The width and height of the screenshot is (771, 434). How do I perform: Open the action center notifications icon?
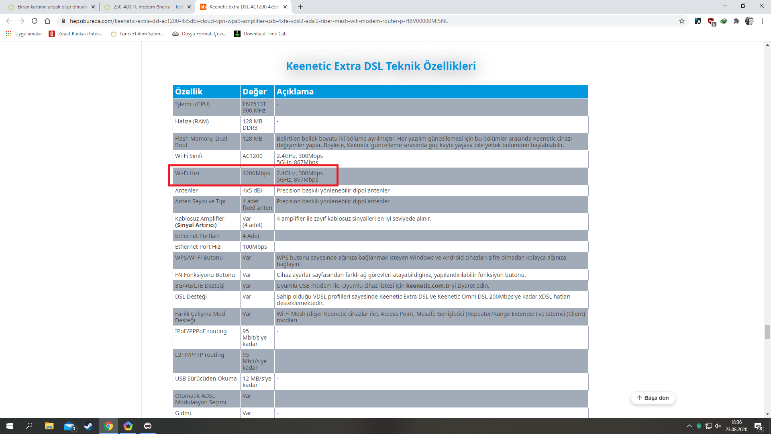pos(758,426)
